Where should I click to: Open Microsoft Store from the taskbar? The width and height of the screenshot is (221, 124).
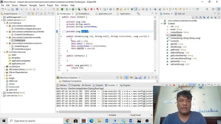[x=76, y=121]
